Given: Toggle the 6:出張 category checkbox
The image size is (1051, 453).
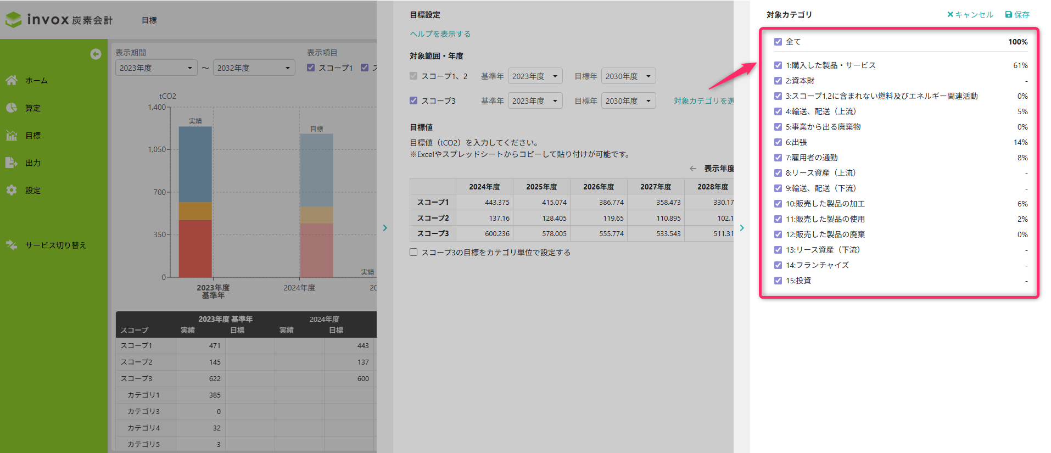Looking at the screenshot, I should 778,142.
